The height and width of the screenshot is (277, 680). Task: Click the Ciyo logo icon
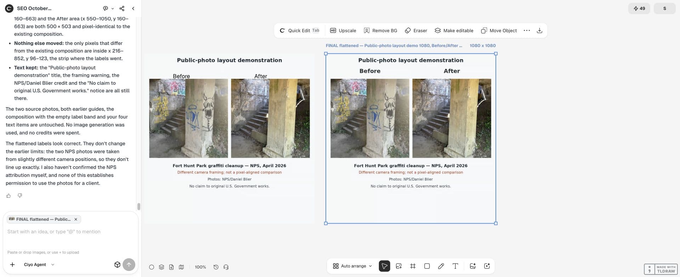tap(9, 8)
